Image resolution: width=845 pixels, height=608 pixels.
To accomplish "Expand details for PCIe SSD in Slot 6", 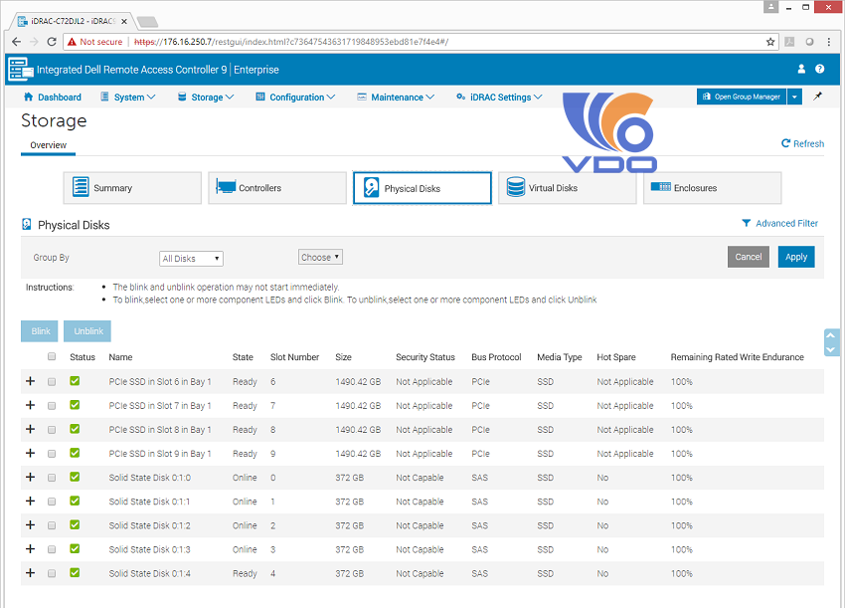I will click(31, 381).
